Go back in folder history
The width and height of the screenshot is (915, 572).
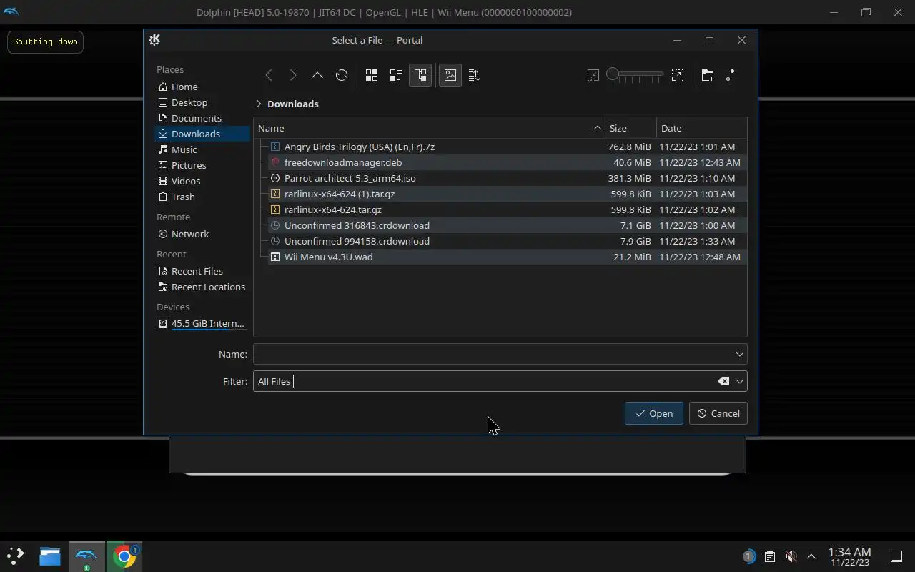269,75
